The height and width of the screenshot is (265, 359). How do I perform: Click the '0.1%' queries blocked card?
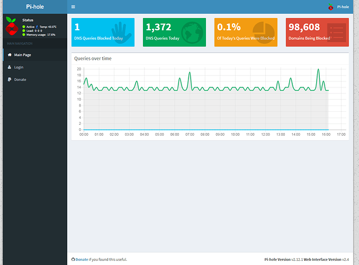tap(246, 32)
